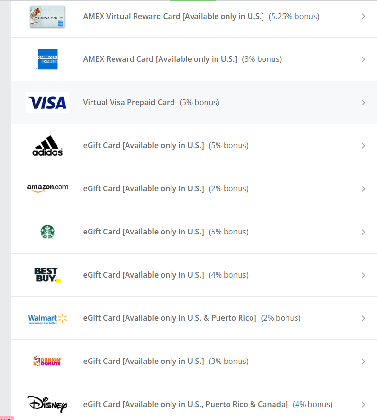The height and width of the screenshot is (420, 377).
Task: Click the Adidas logo
Action: point(47,146)
